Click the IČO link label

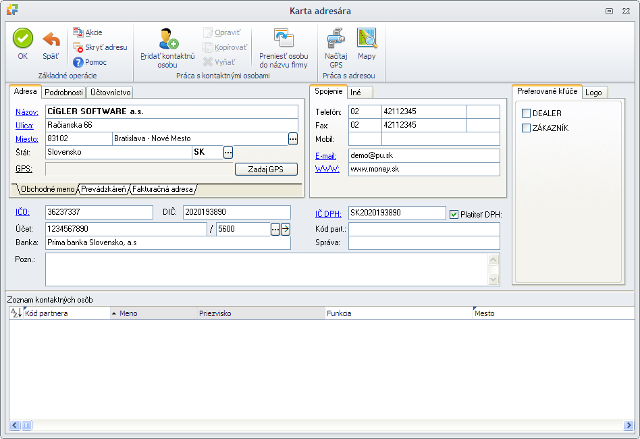pos(22,212)
